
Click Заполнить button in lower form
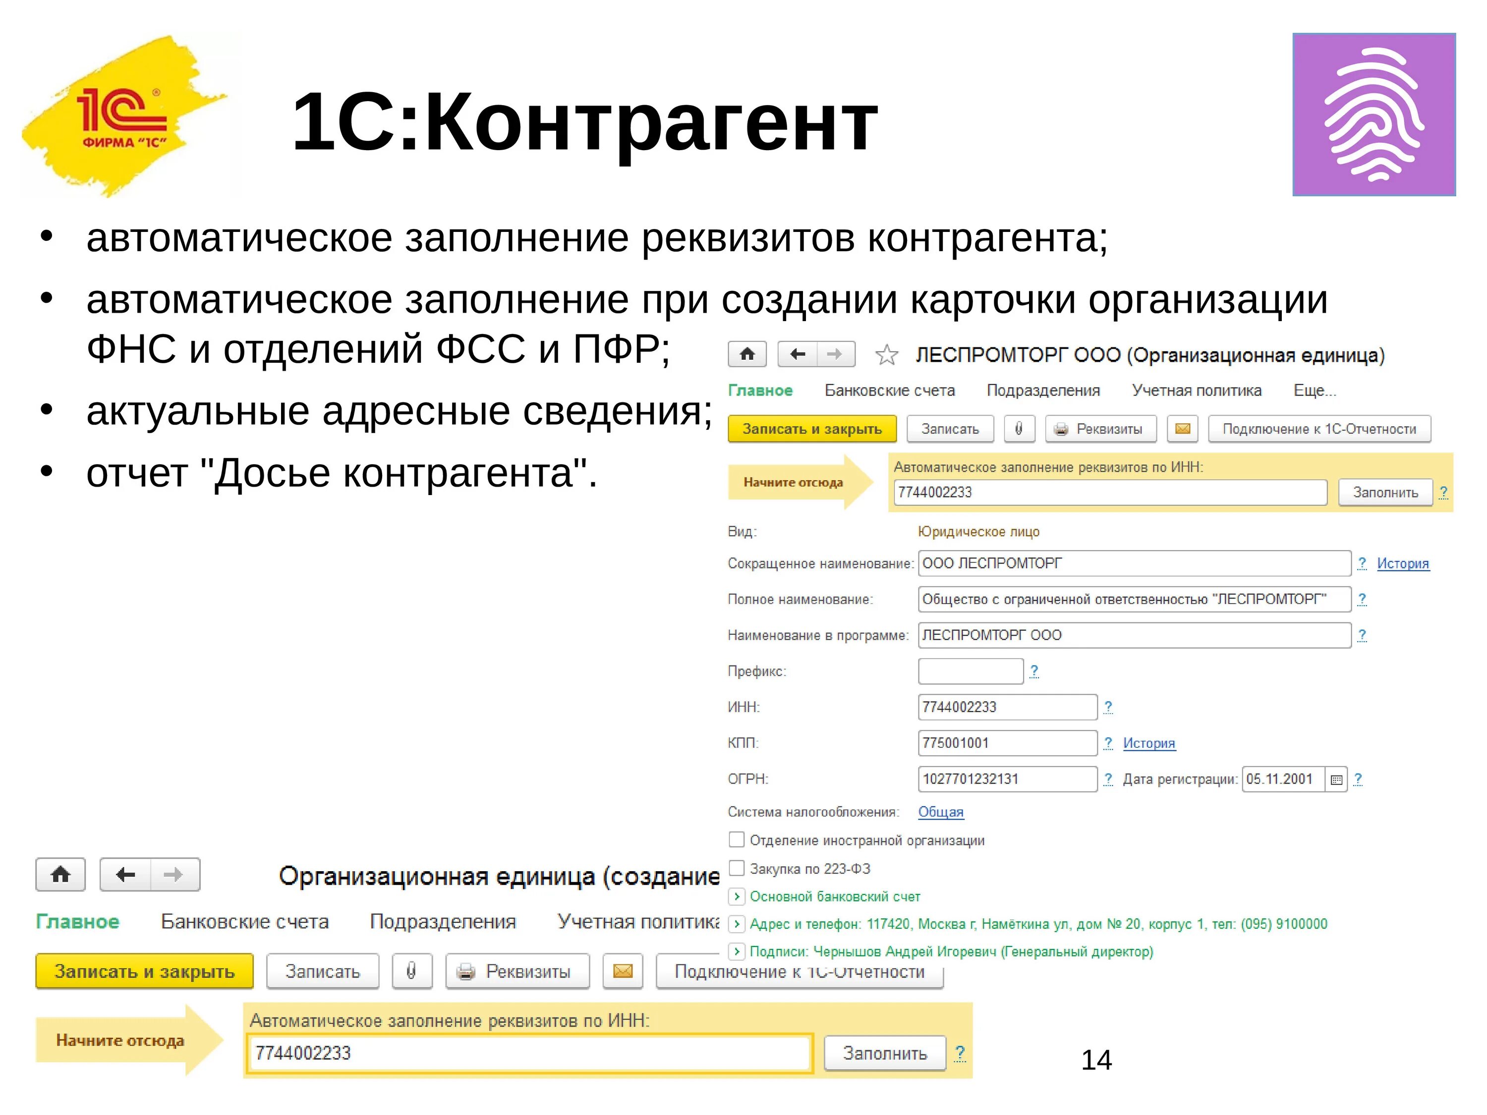(x=885, y=1053)
